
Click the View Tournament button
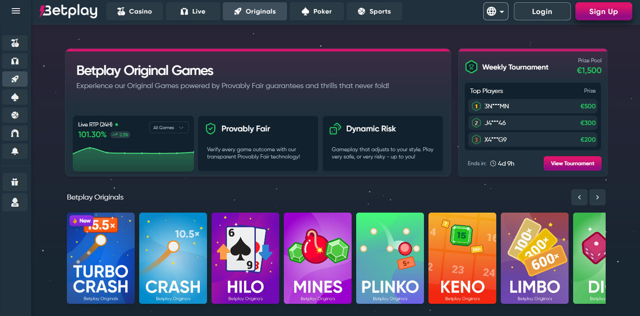click(x=573, y=163)
